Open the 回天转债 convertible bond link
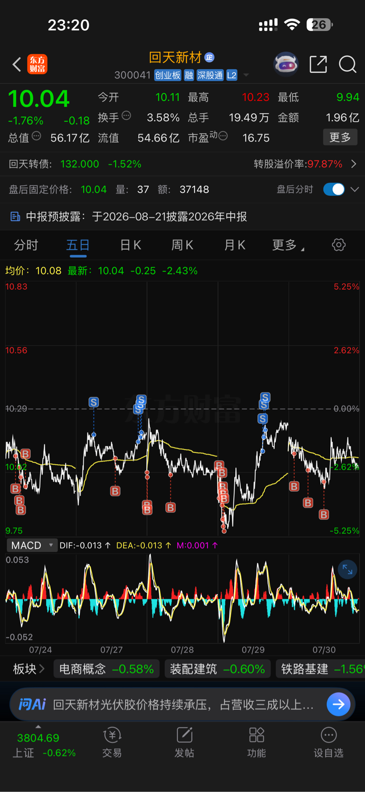This screenshot has height=792, width=365. (75, 164)
